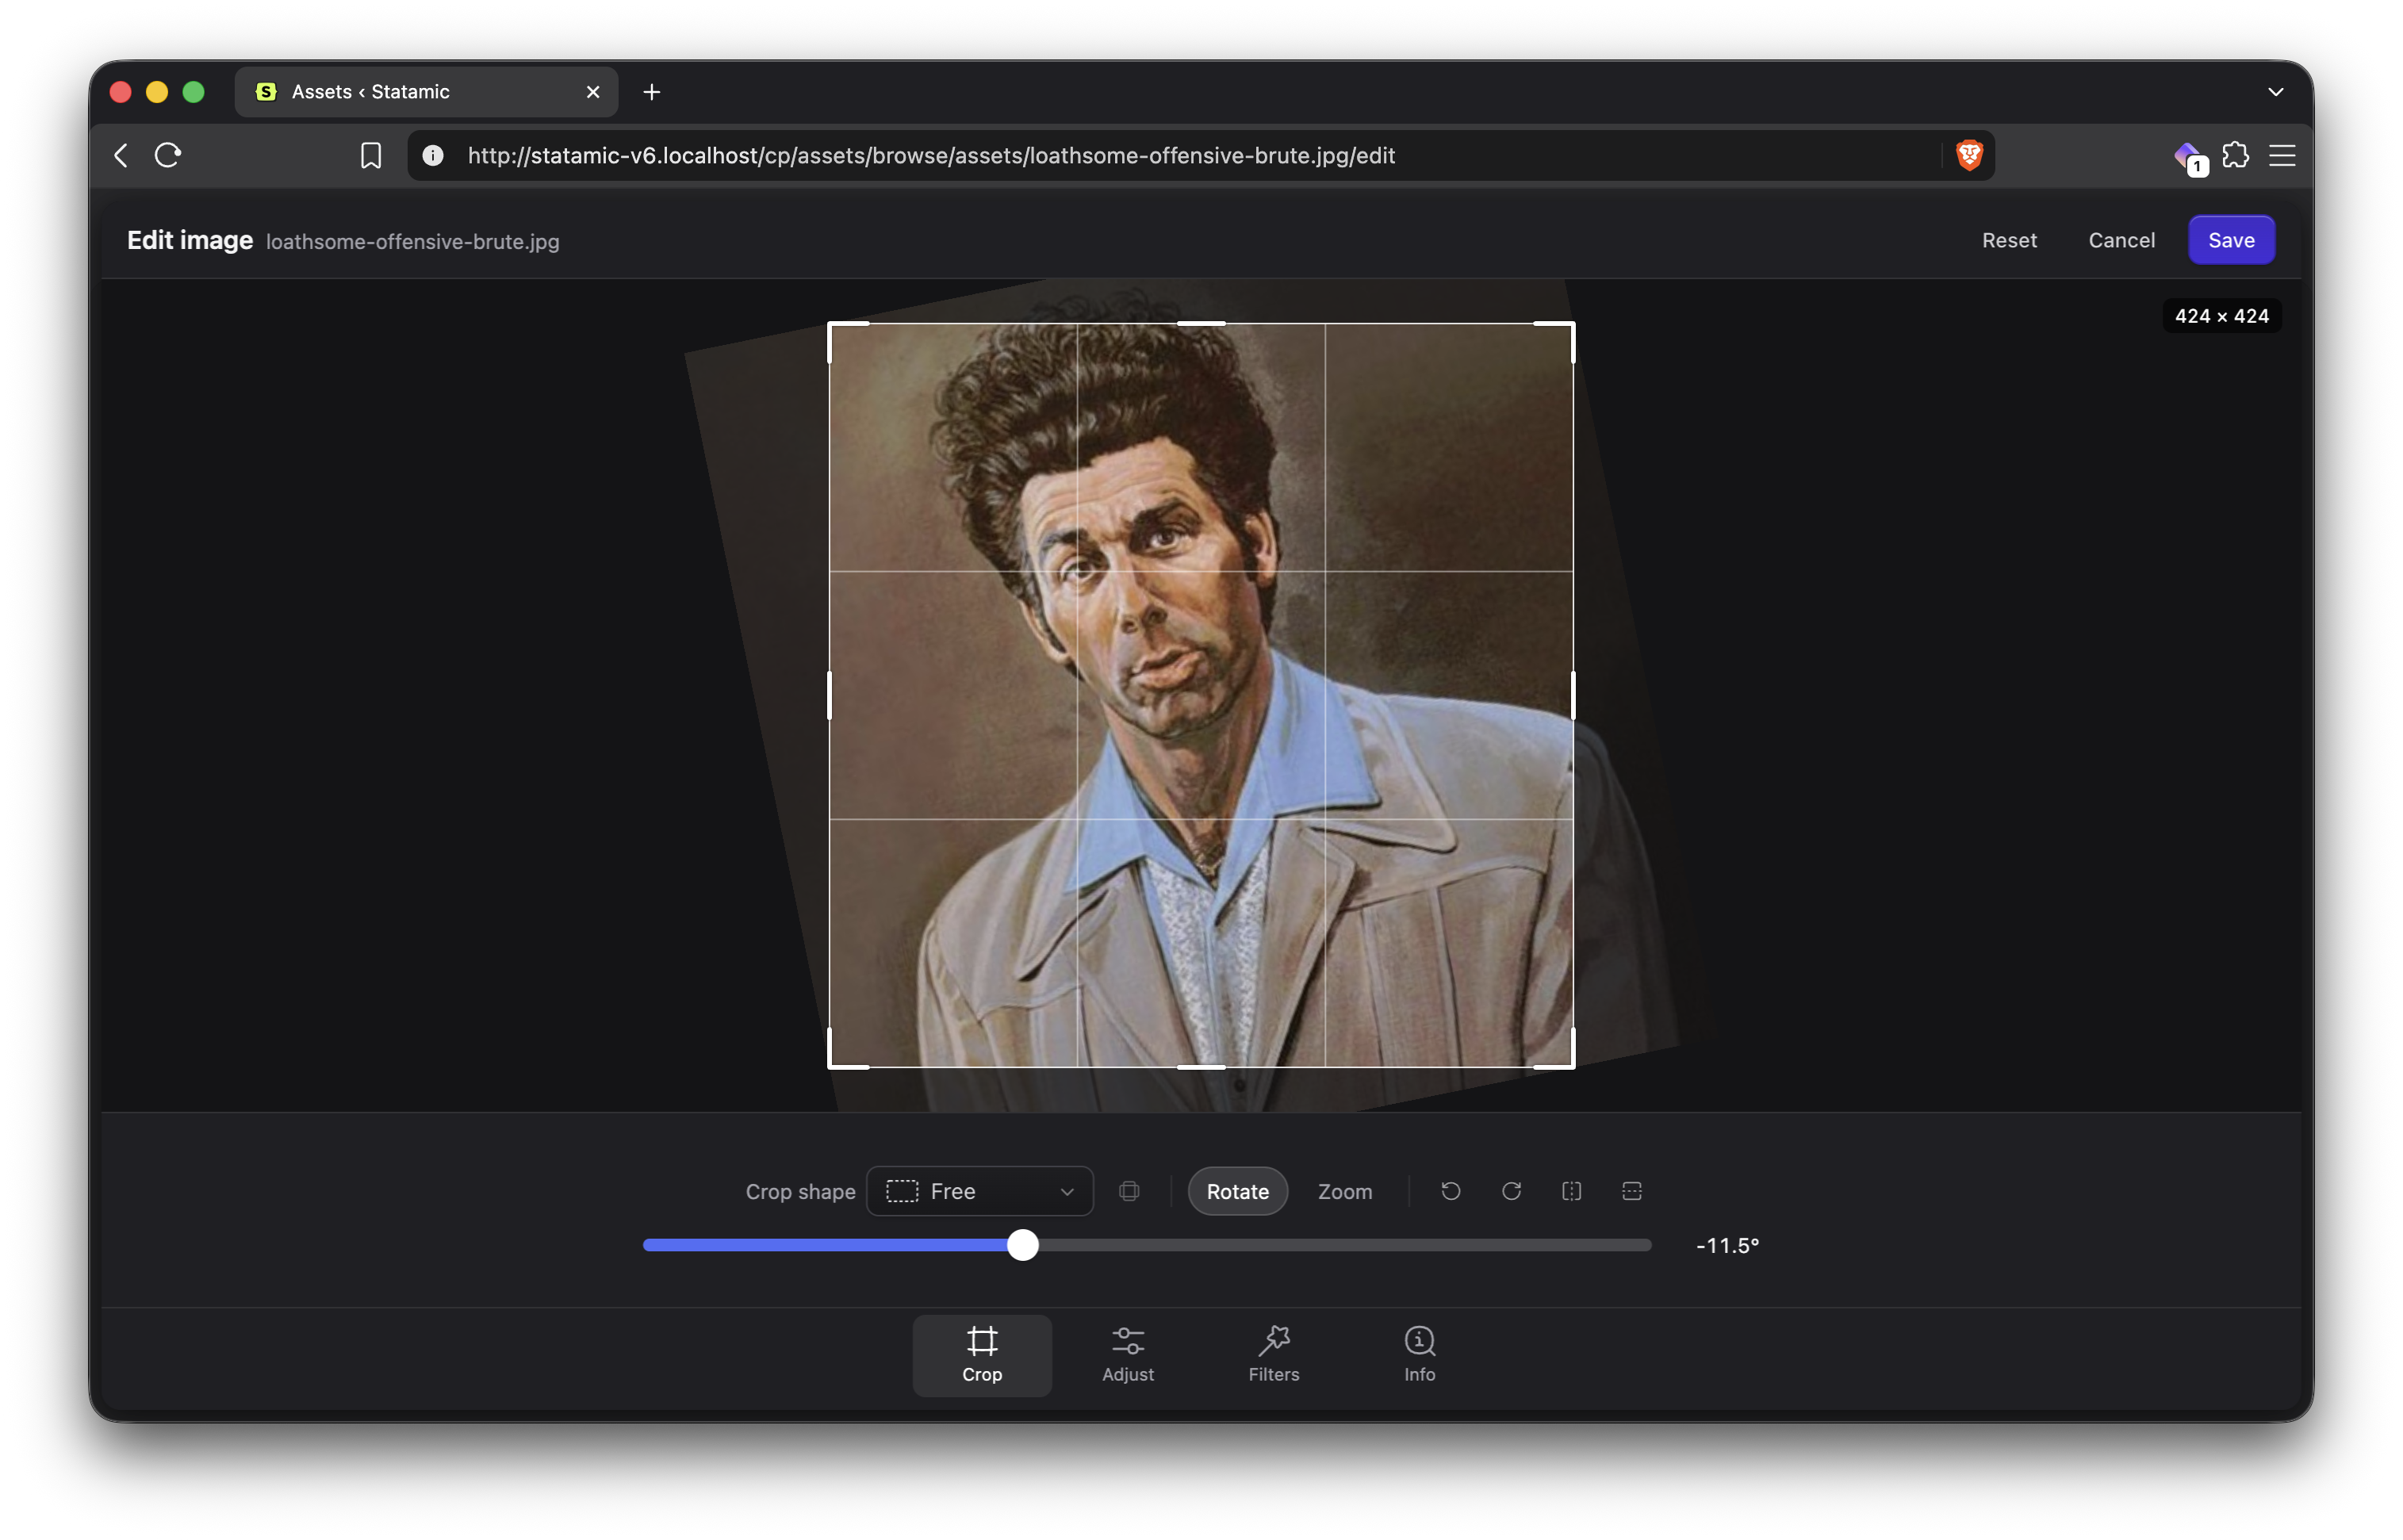The image size is (2403, 1540).
Task: Click the bottom-right crop corner handle
Action: (1571, 1065)
